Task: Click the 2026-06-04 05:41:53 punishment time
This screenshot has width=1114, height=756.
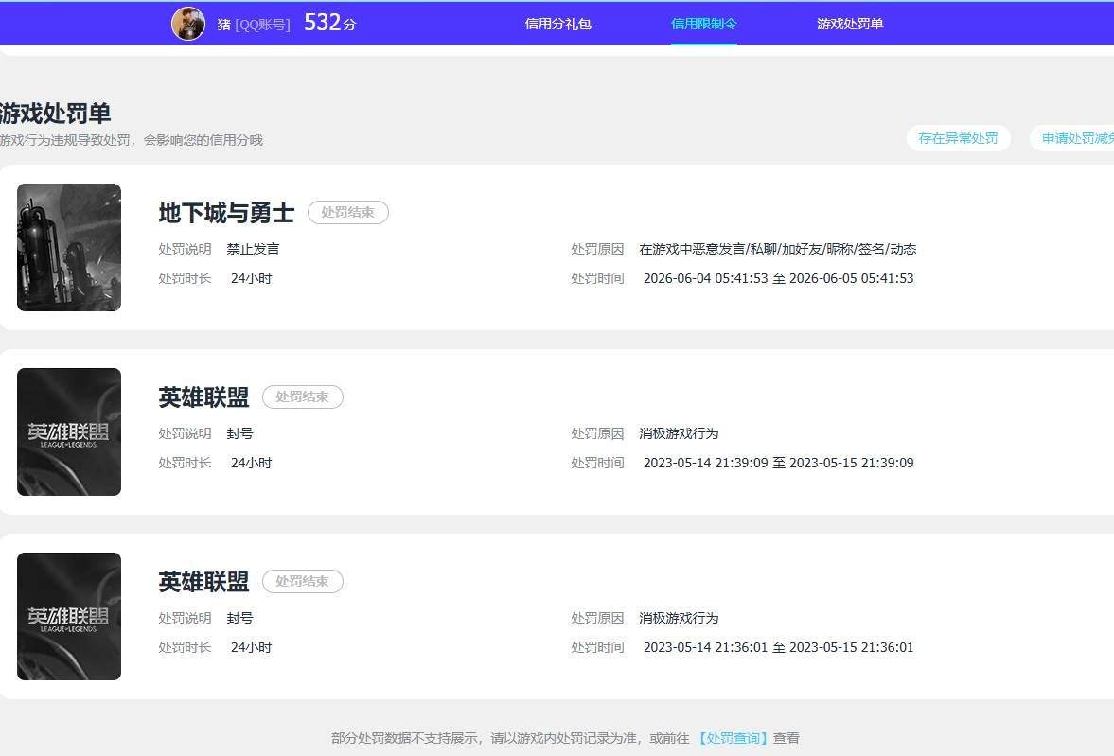Action: pyautogui.click(x=779, y=278)
